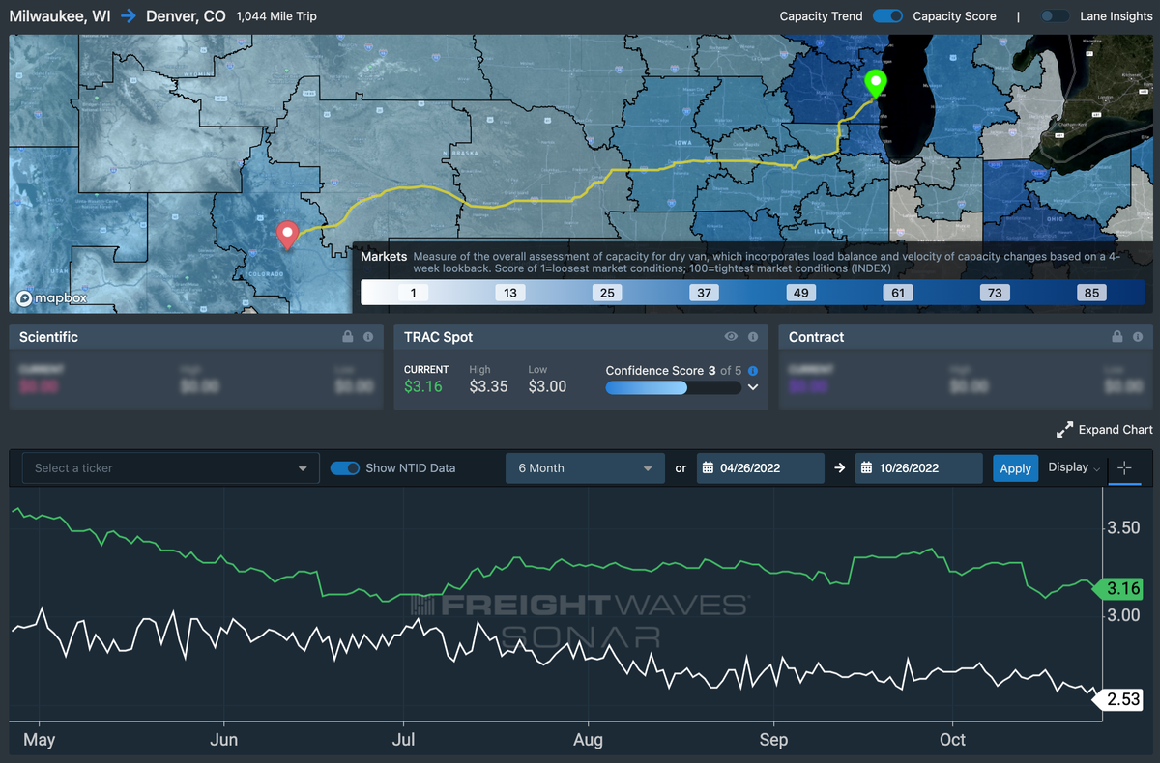Click the "Capacity Score" label
Screen dimensions: 1160x763
(x=955, y=16)
